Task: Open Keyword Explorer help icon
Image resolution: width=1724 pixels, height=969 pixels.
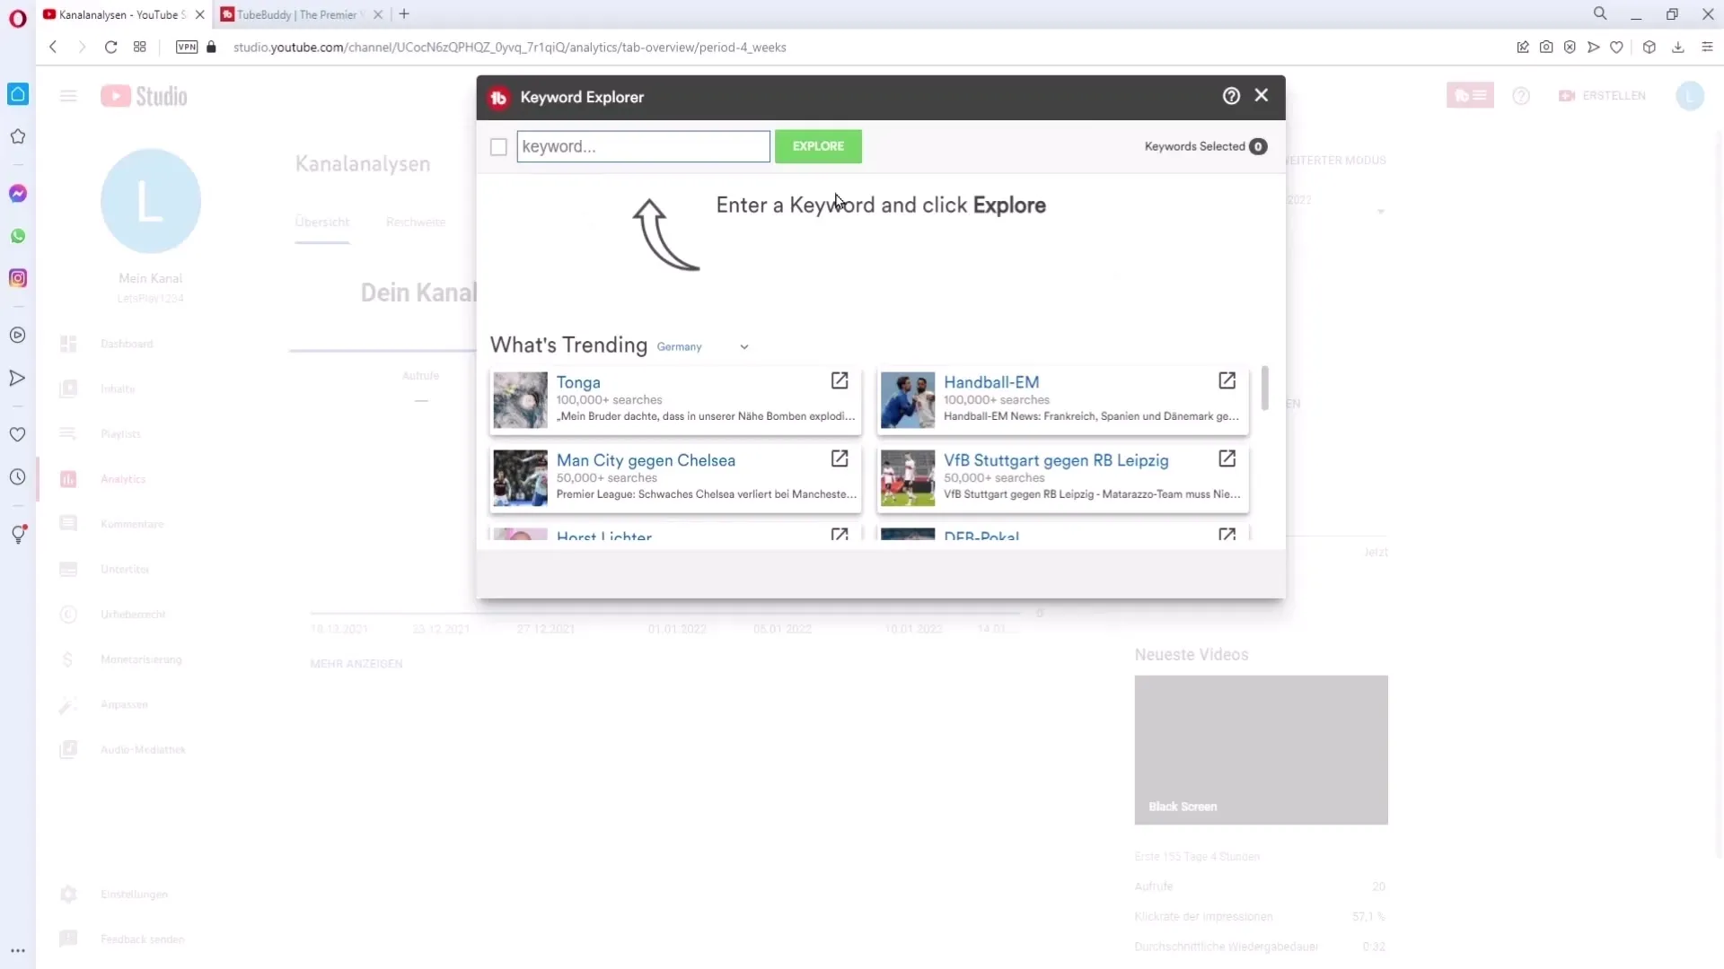Action: [x=1231, y=96]
